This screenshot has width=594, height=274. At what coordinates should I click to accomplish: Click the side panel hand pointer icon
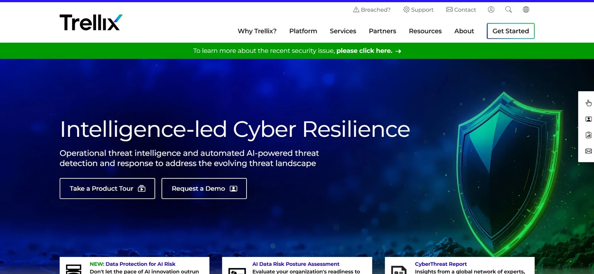click(x=588, y=103)
